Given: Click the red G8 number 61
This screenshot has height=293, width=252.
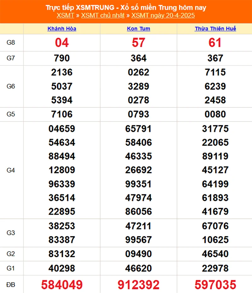Looking at the screenshot, I should [x=215, y=42].
